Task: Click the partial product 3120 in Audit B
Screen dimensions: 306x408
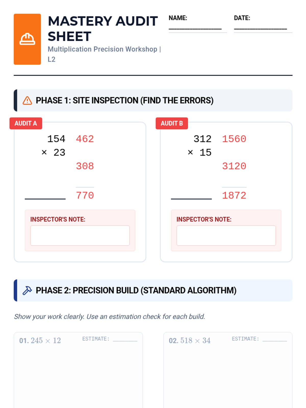Action: click(x=234, y=166)
